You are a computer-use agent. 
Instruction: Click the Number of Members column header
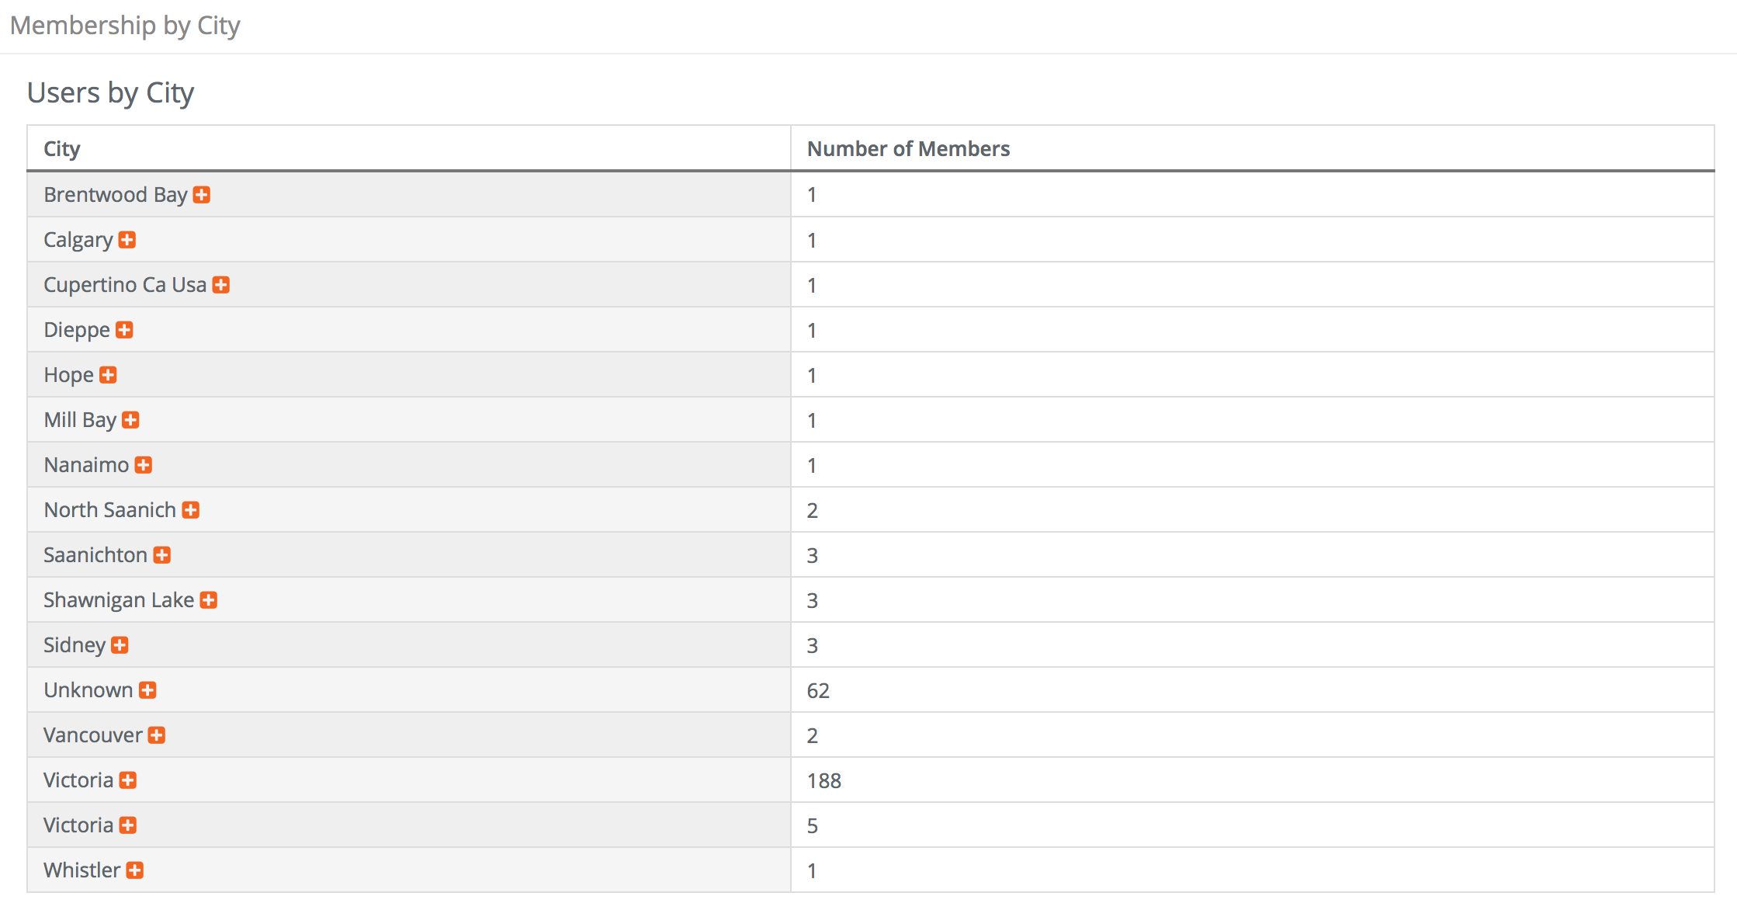point(908,148)
